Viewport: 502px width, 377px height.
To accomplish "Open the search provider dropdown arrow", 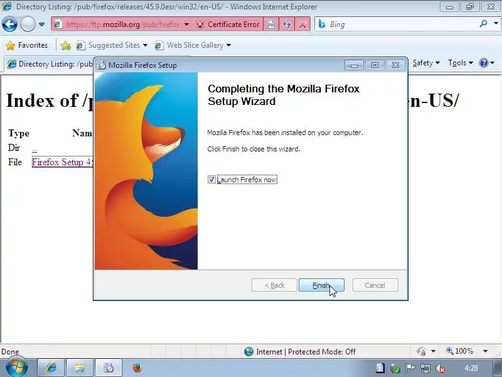I will [496, 23].
